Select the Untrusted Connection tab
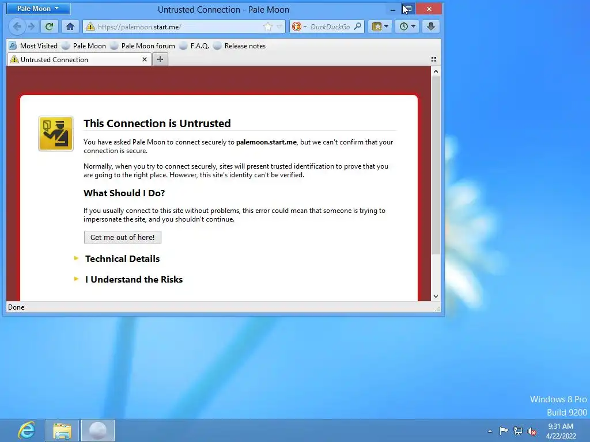Viewport: 590px width, 442px height. 79,59
